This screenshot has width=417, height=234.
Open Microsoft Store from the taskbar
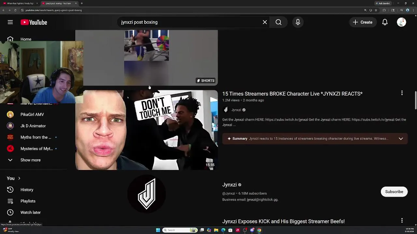click(x=230, y=230)
